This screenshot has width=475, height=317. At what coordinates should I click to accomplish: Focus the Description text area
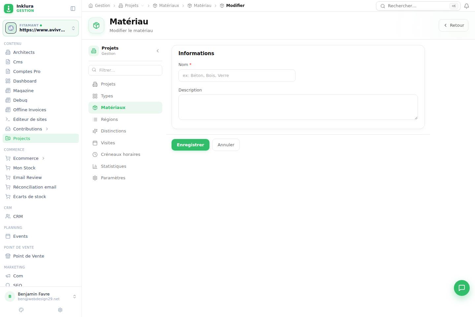point(298,107)
